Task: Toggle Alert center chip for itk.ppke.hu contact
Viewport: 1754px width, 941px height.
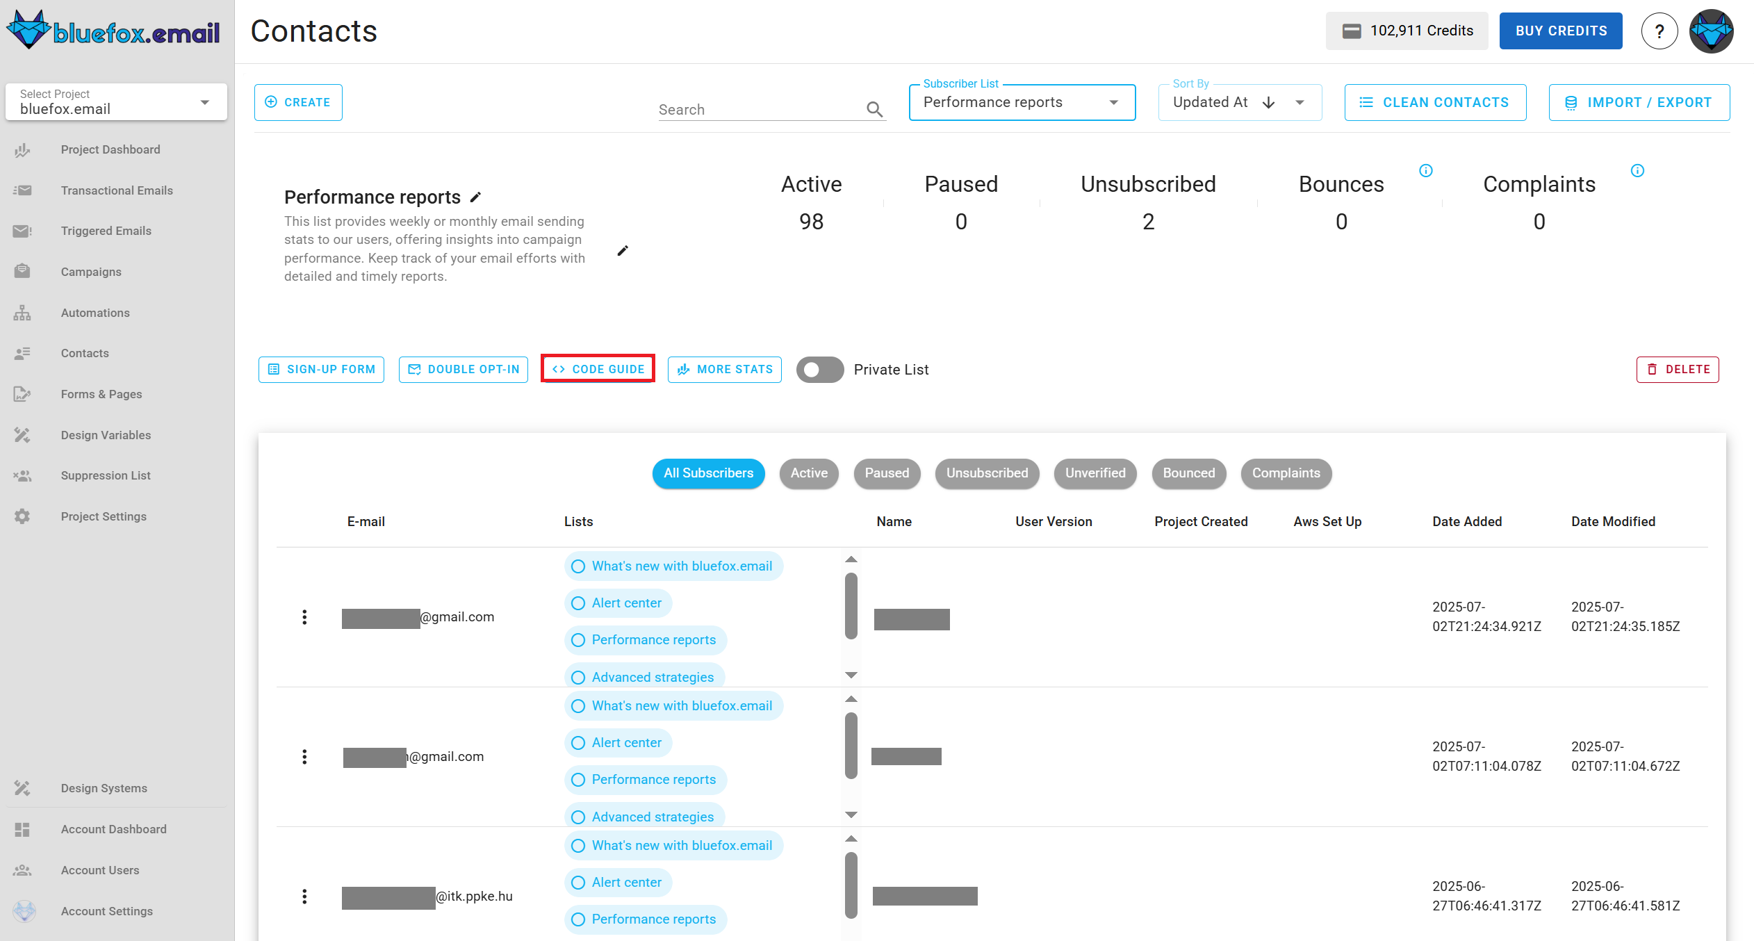Action: click(618, 883)
